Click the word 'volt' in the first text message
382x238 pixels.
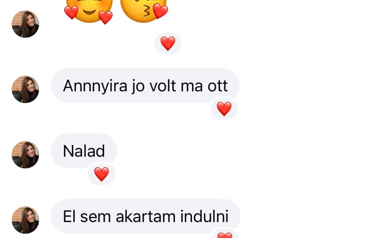coord(163,86)
